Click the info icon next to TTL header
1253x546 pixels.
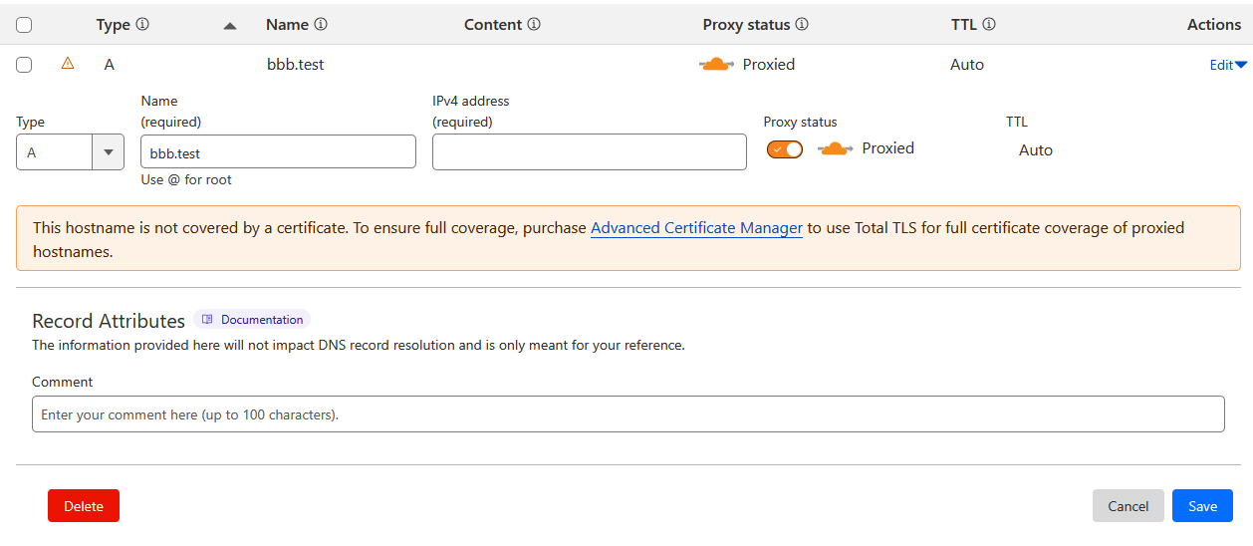989,25
